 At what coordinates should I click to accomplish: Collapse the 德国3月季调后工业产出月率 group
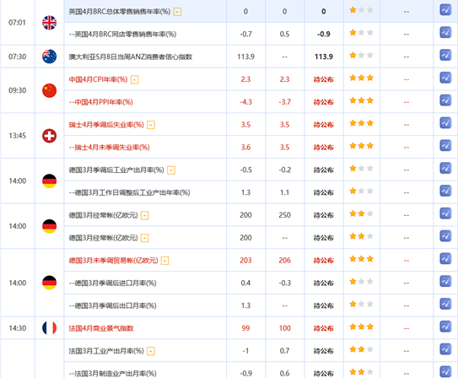pos(171,170)
